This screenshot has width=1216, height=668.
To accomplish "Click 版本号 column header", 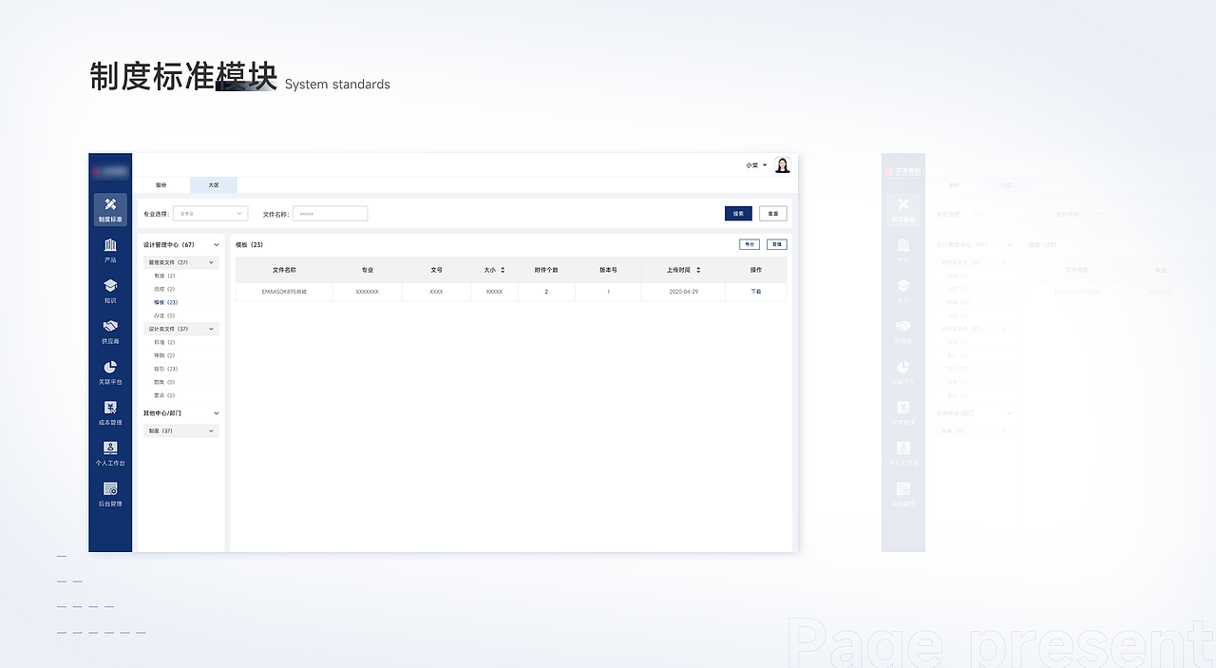I will pyautogui.click(x=608, y=270).
